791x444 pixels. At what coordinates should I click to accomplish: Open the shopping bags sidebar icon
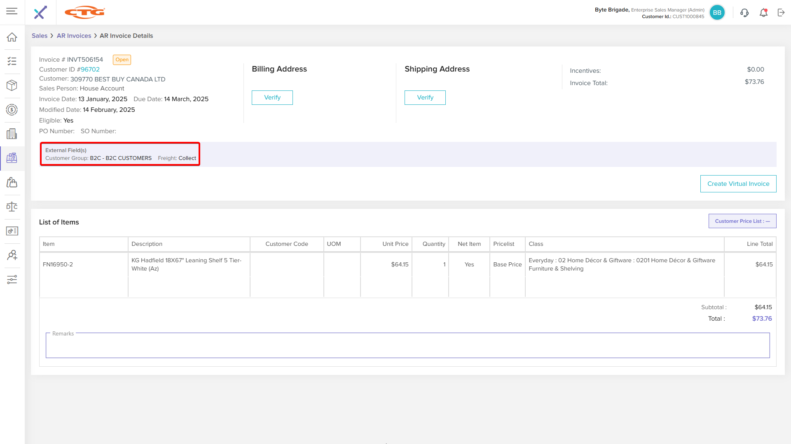(12, 183)
